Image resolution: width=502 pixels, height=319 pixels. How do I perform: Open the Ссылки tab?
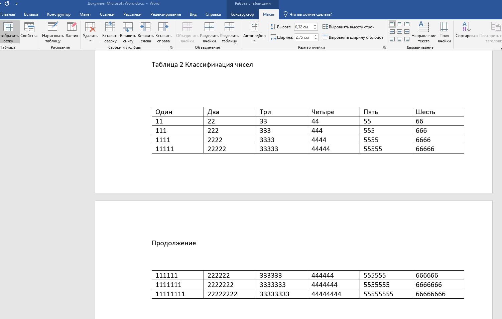(x=107, y=14)
